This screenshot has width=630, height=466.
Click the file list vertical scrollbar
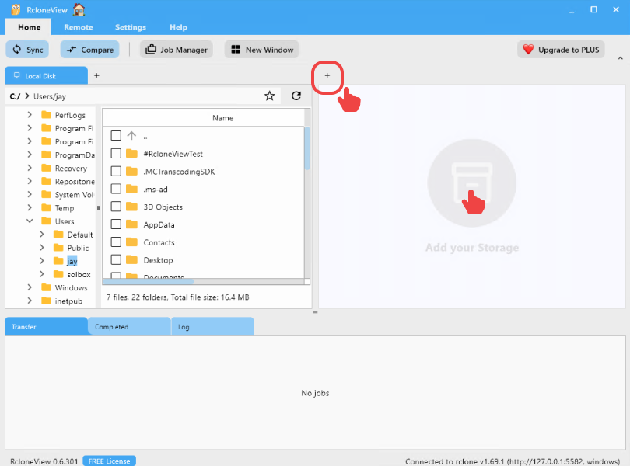[x=306, y=148]
